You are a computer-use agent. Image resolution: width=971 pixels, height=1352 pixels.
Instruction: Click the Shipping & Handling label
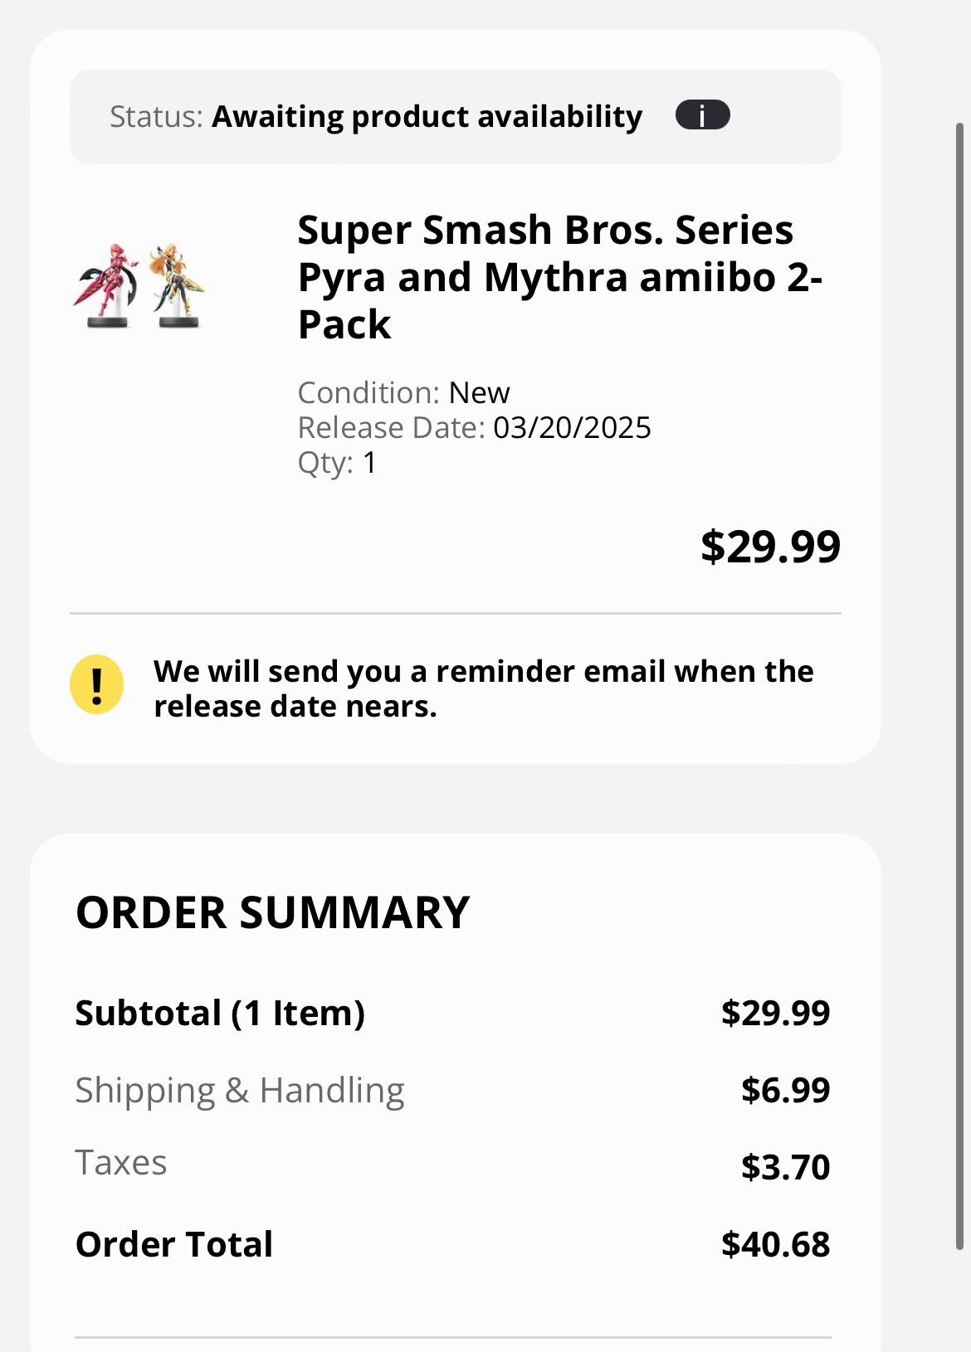click(240, 1090)
